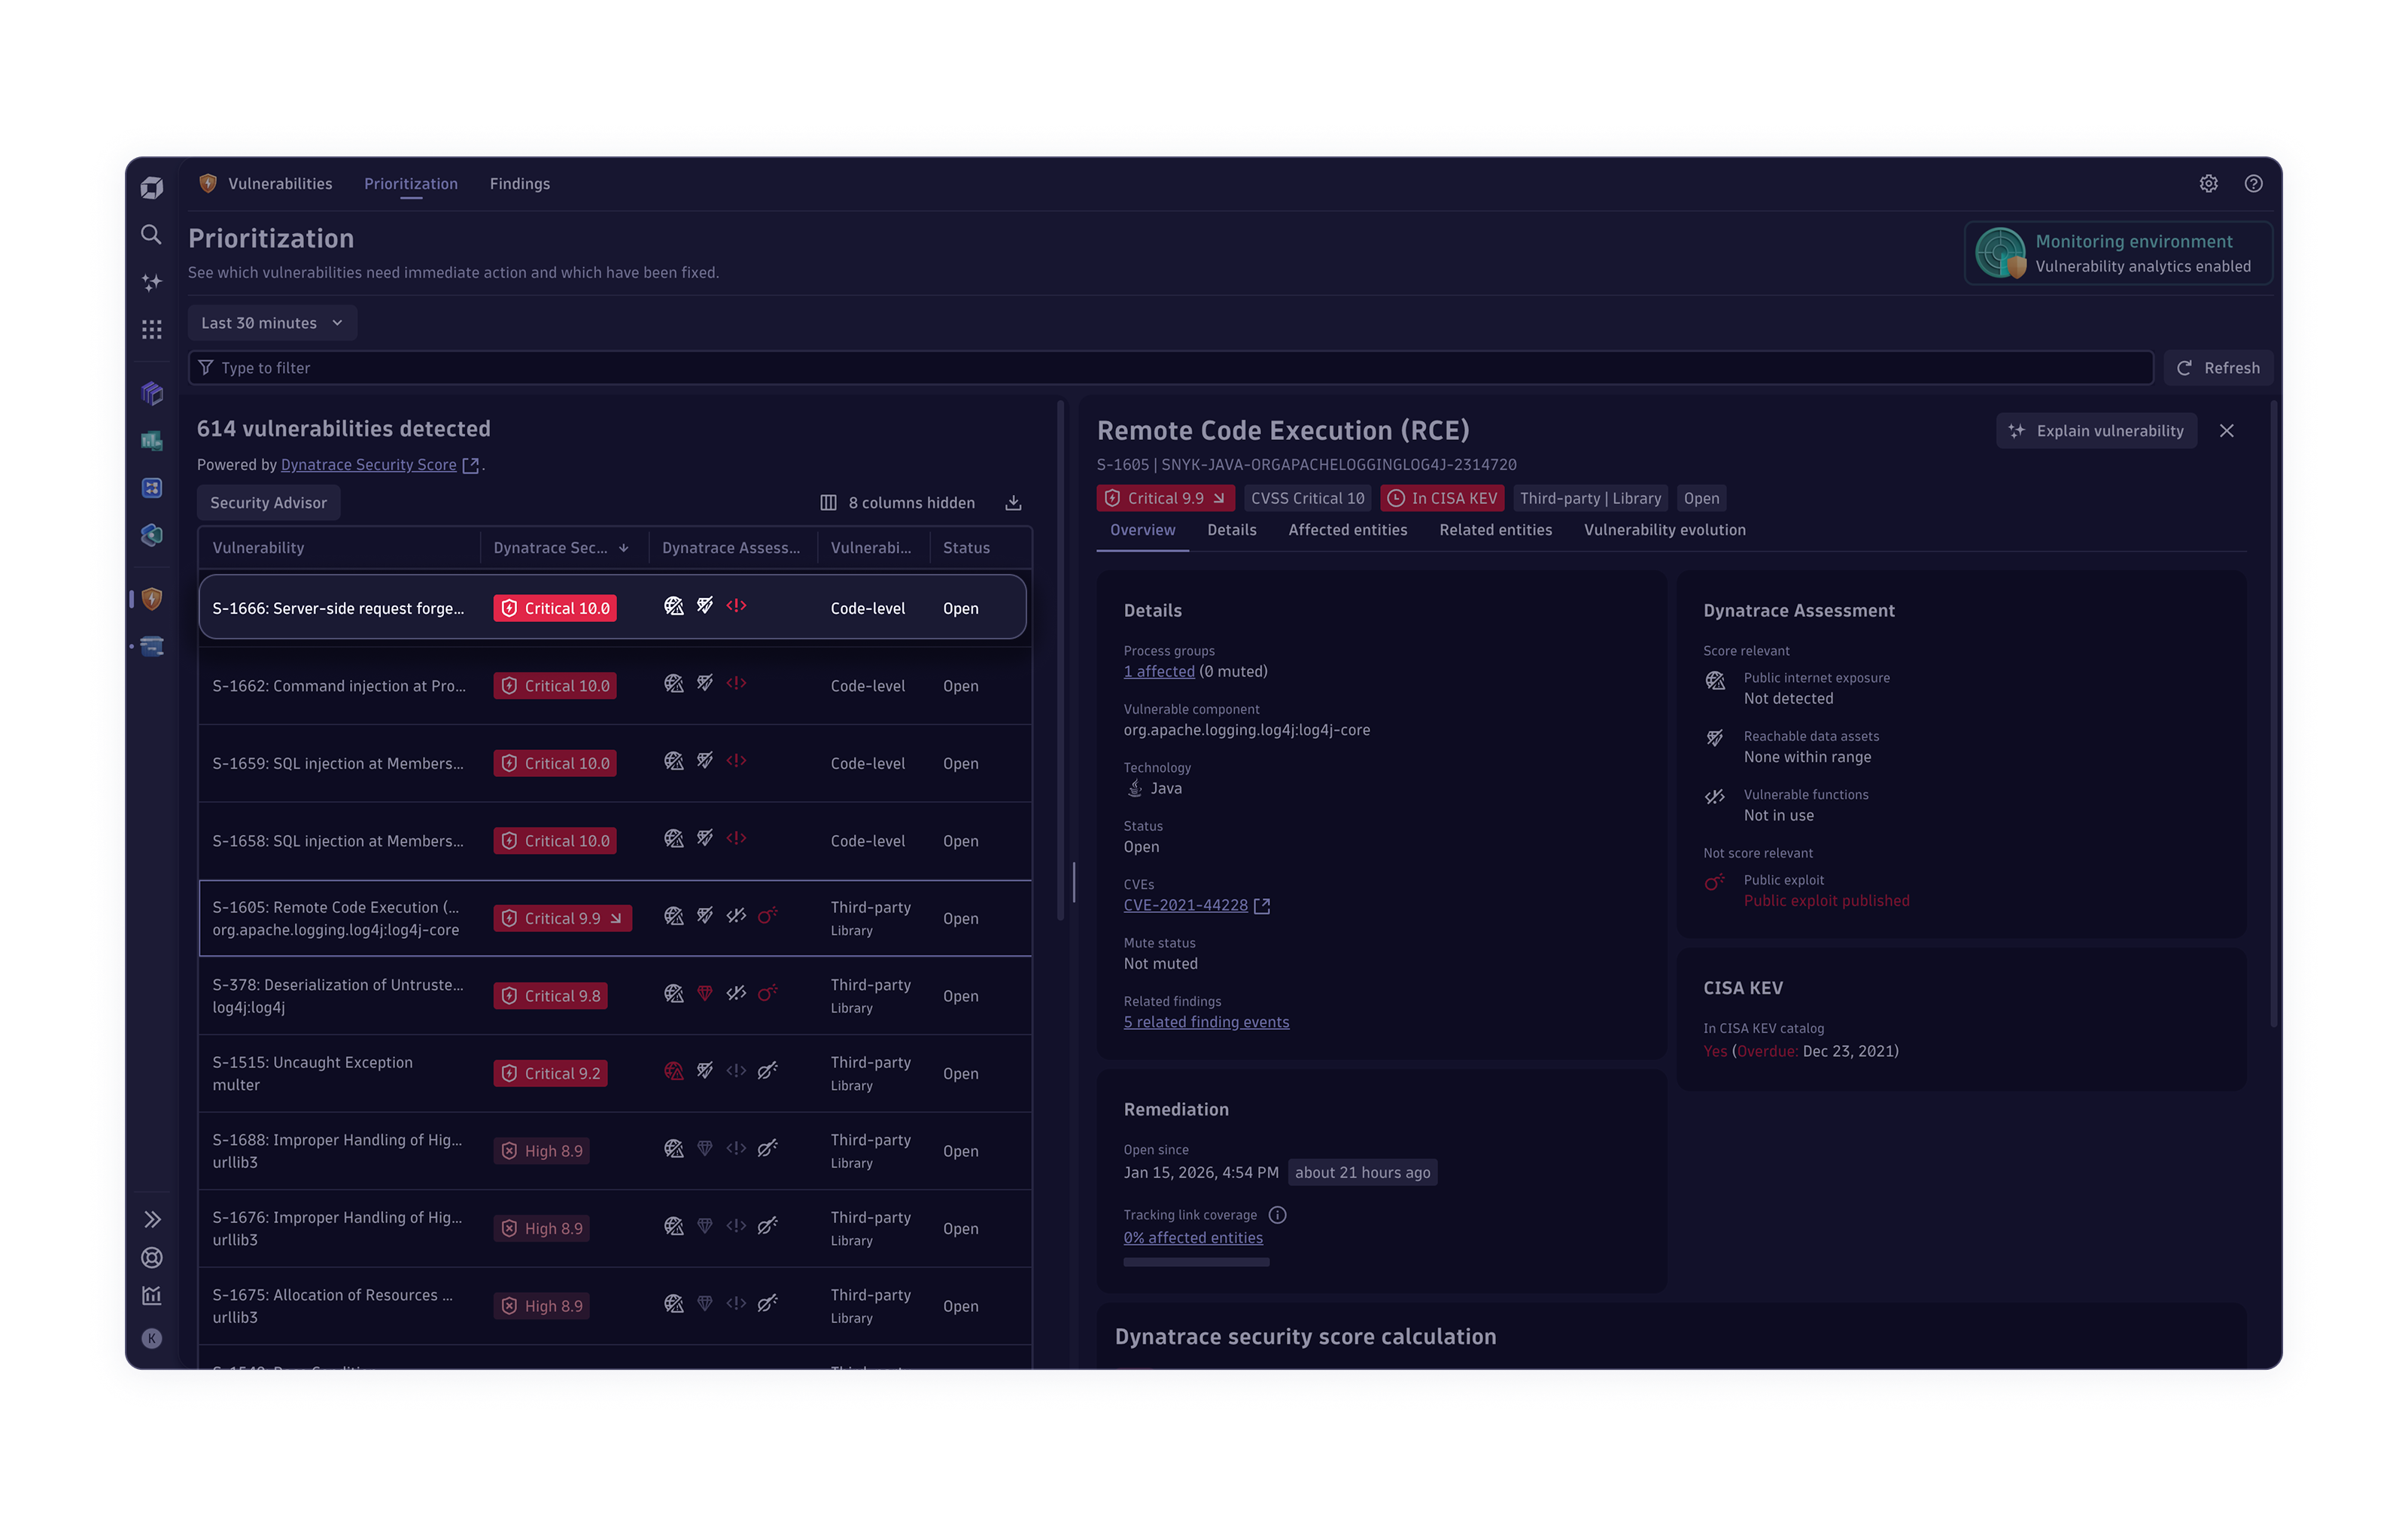Open the Affected entities tab

1347,530
